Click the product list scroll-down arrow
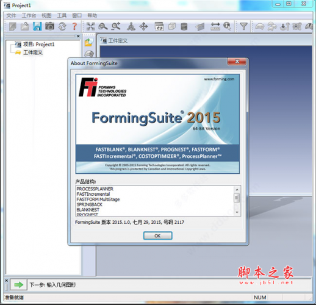This screenshot has width=316, height=305. click(x=237, y=212)
